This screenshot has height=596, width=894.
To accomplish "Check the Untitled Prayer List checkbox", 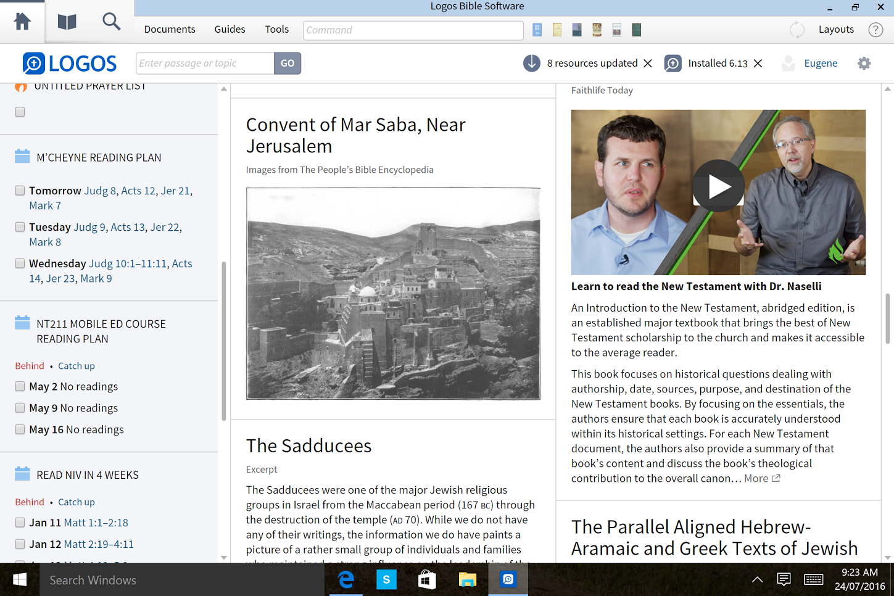I will [x=20, y=112].
